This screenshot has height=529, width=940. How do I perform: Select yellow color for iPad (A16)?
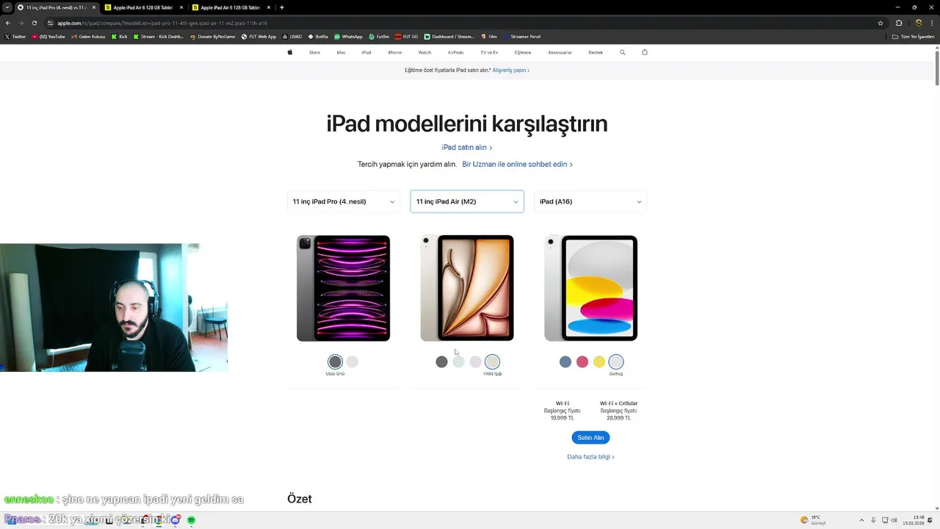click(x=599, y=361)
